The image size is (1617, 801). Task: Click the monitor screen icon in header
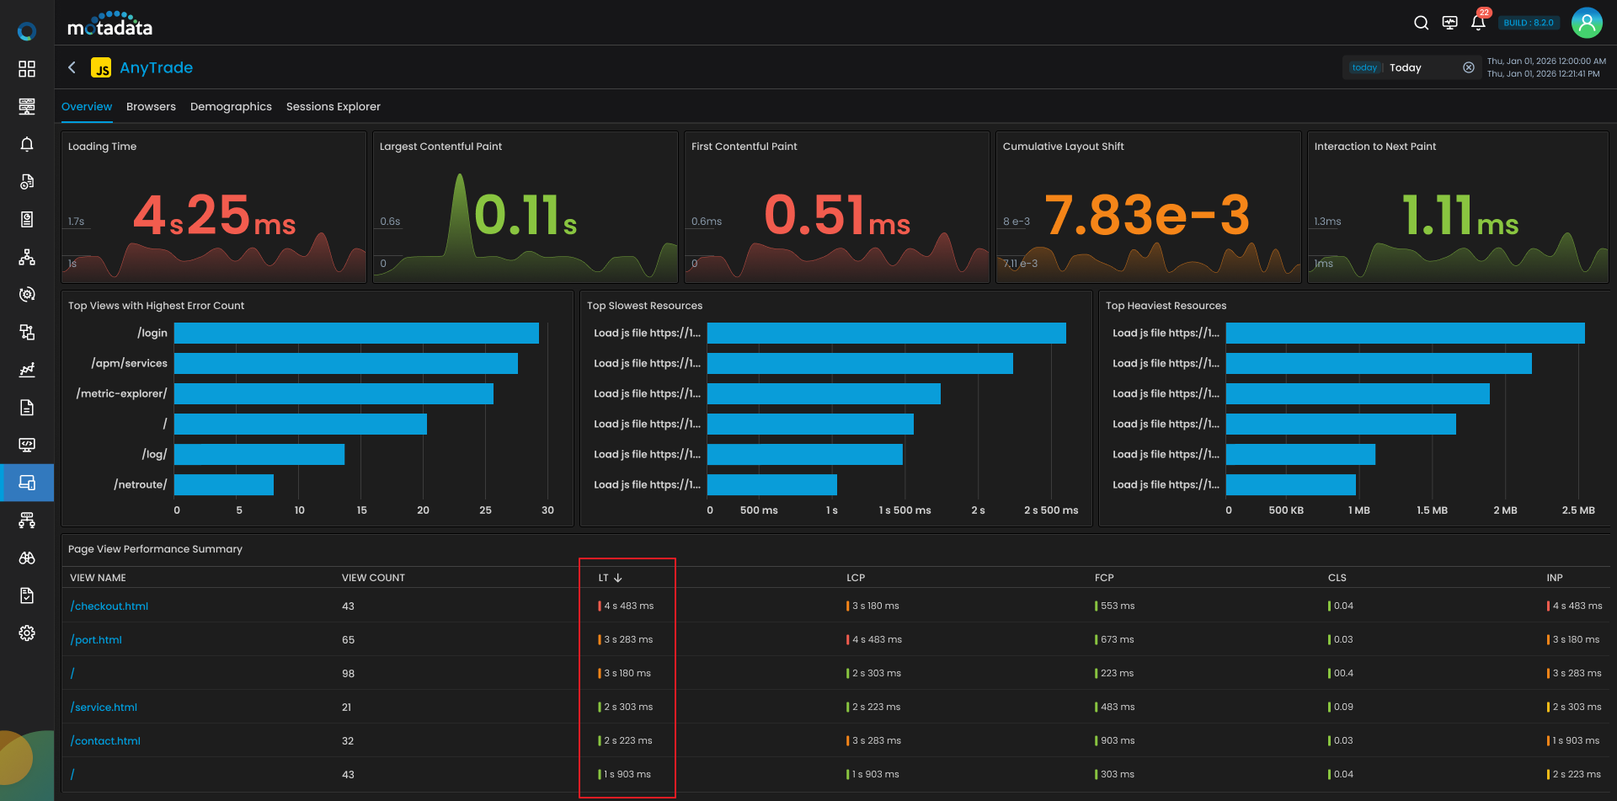[x=1449, y=23]
